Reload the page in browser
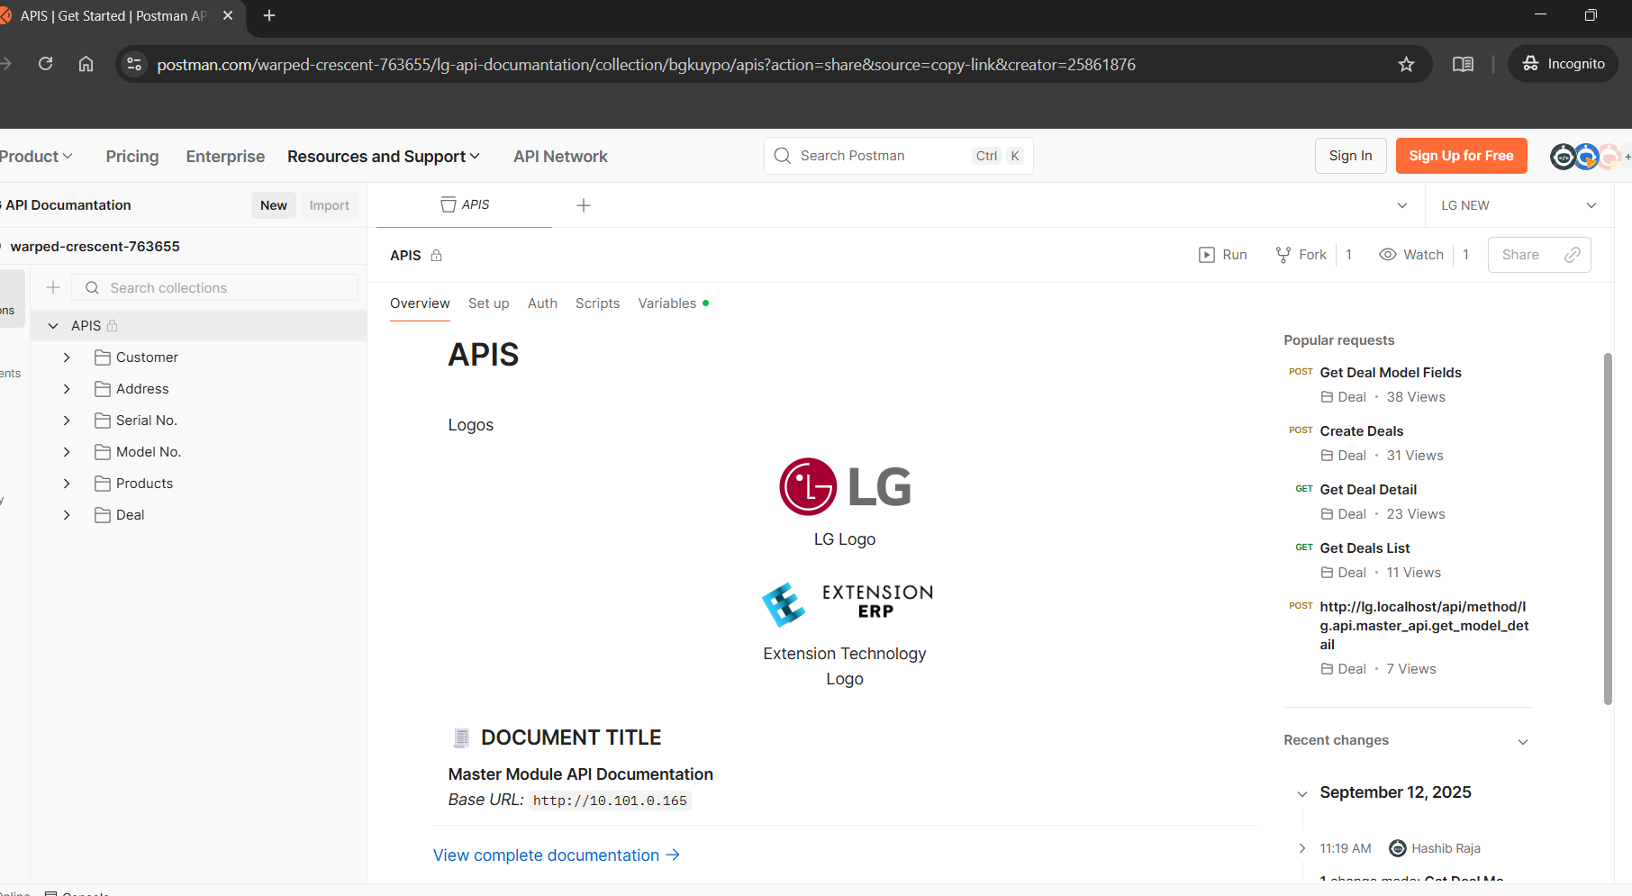Image resolution: width=1632 pixels, height=896 pixels. click(x=46, y=64)
